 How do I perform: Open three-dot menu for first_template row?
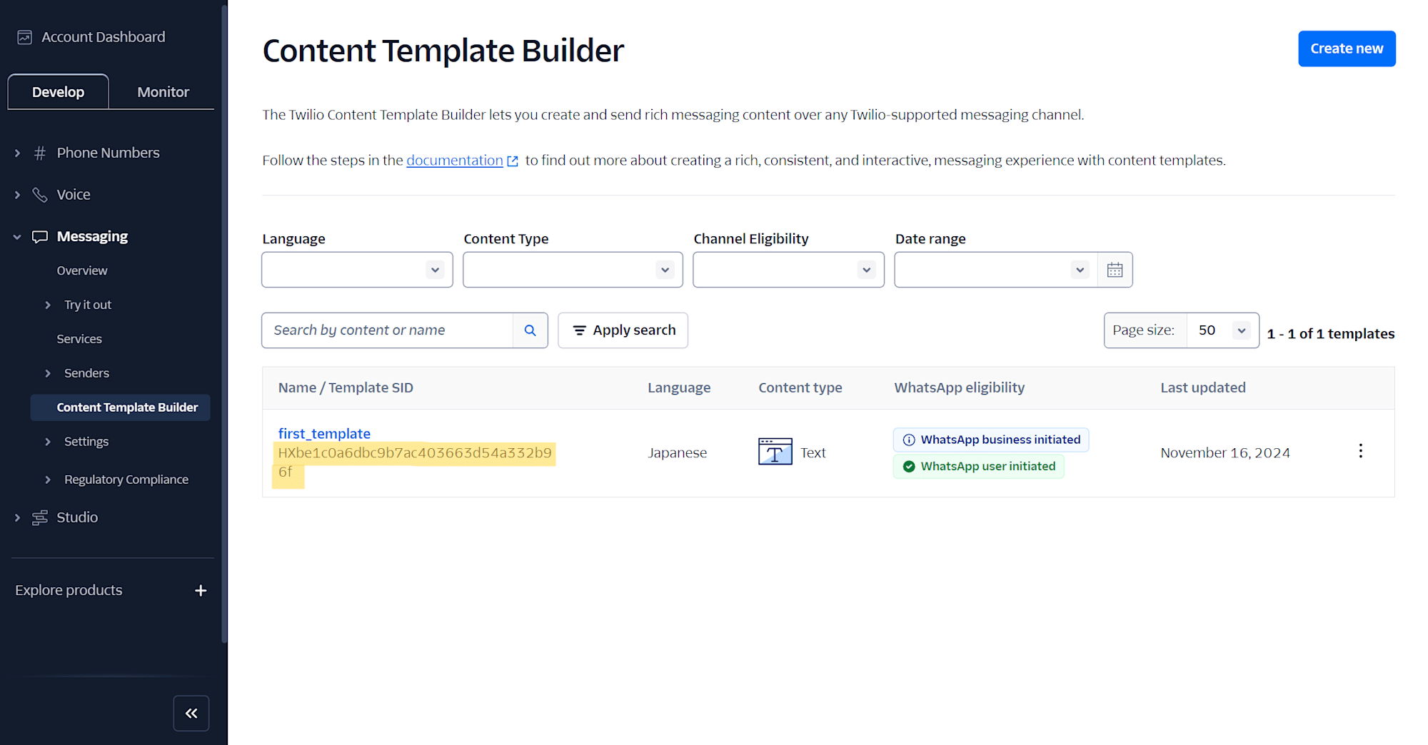click(1360, 451)
